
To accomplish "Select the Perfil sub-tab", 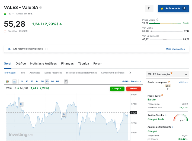I will pyautogui.click(x=23, y=73).
